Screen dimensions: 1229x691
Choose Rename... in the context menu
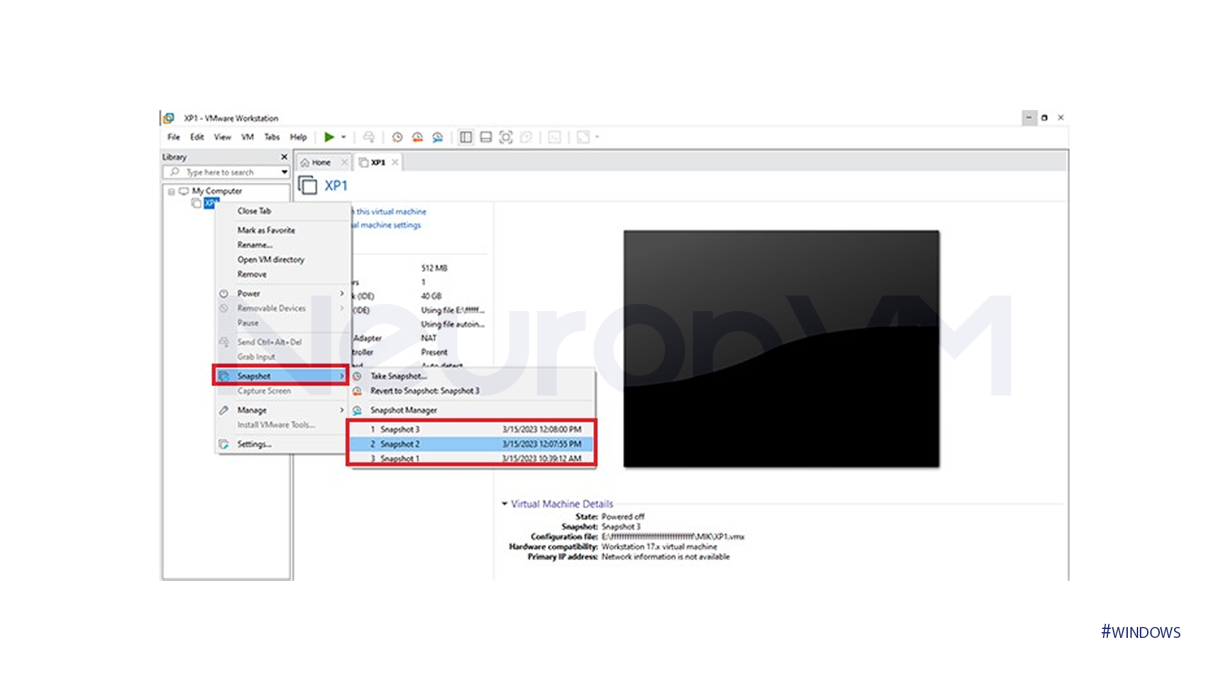[x=283, y=245]
